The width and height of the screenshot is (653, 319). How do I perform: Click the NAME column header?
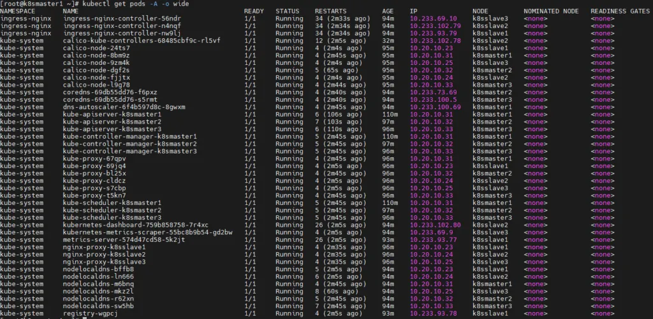(71, 11)
